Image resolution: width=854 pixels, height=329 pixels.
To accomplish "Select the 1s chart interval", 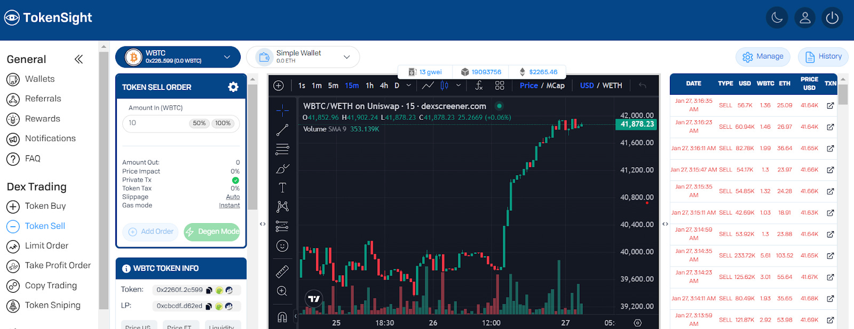I will click(x=302, y=85).
